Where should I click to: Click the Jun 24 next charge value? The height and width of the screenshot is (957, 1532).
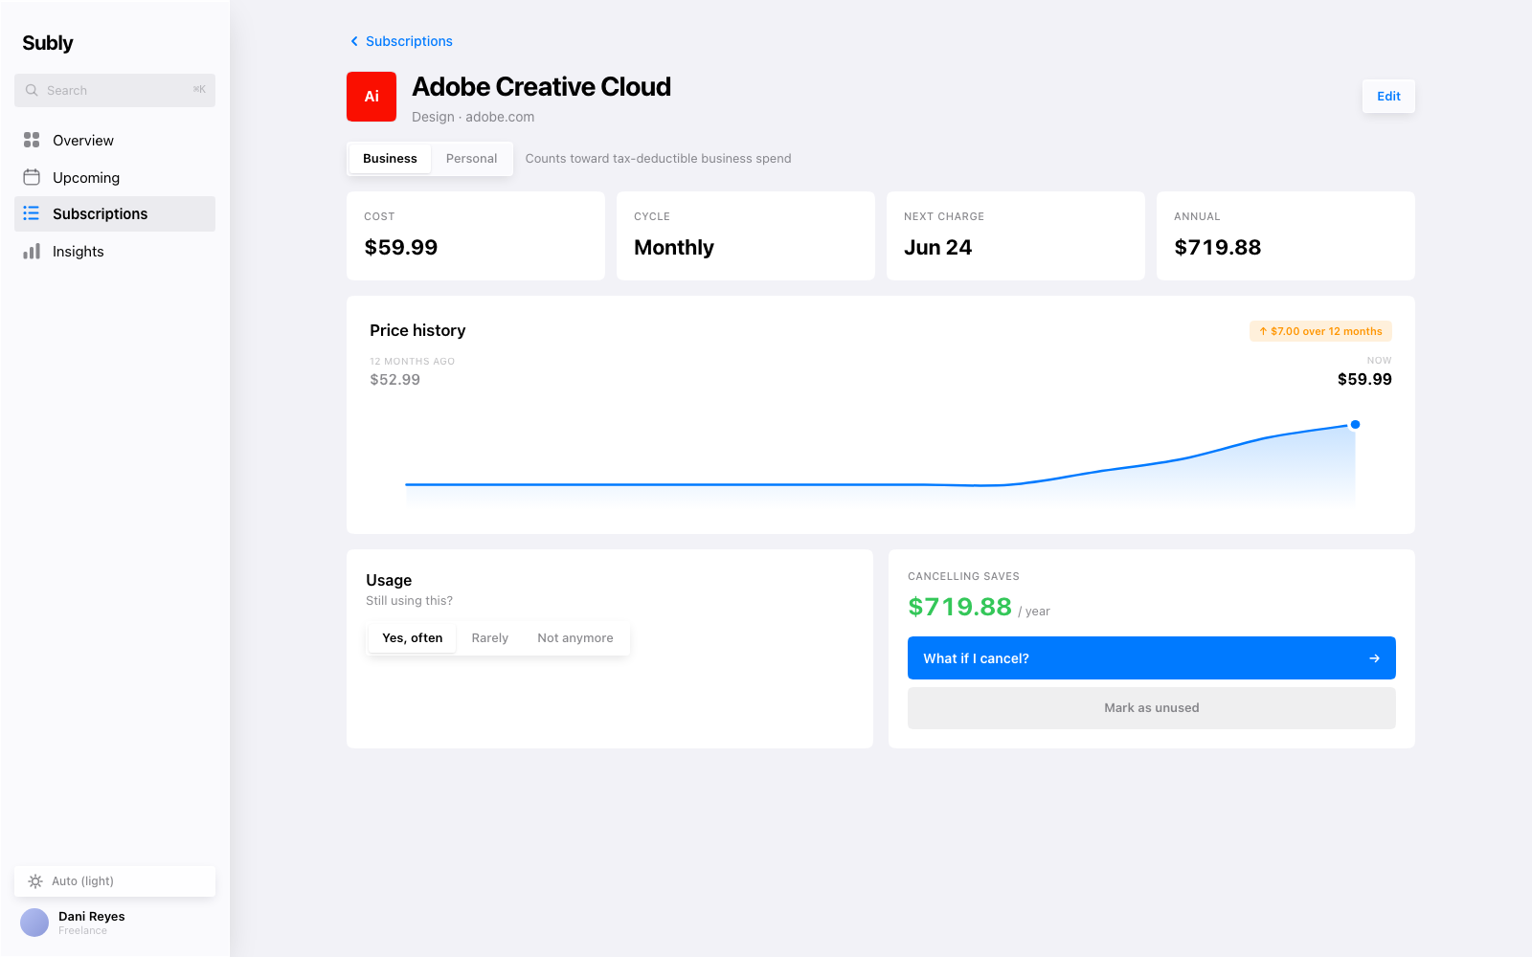point(938,247)
